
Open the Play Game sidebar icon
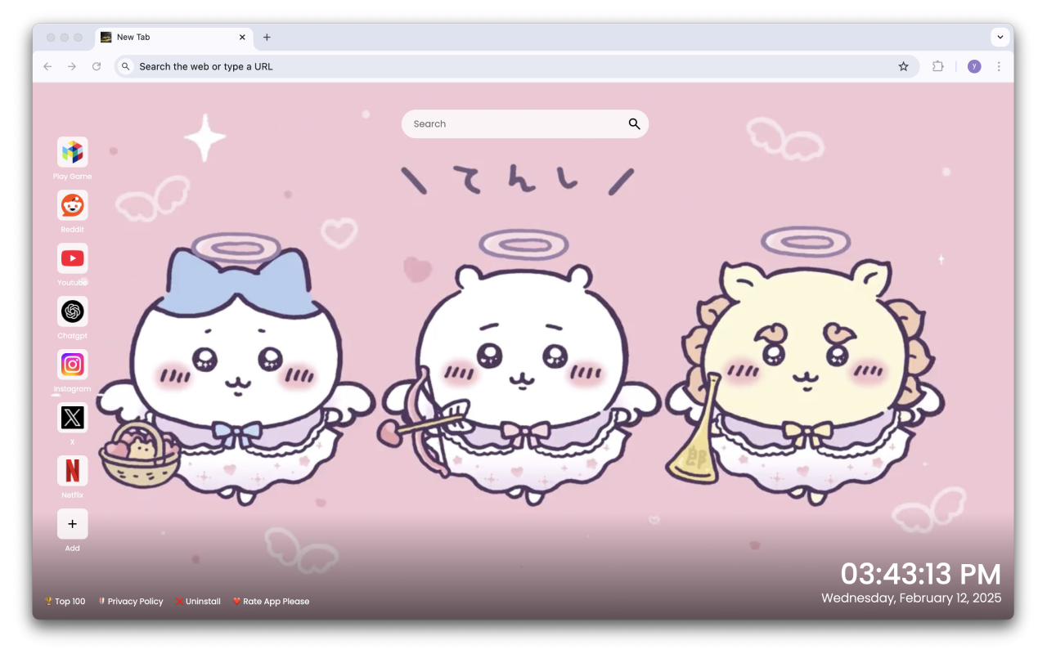(x=72, y=151)
